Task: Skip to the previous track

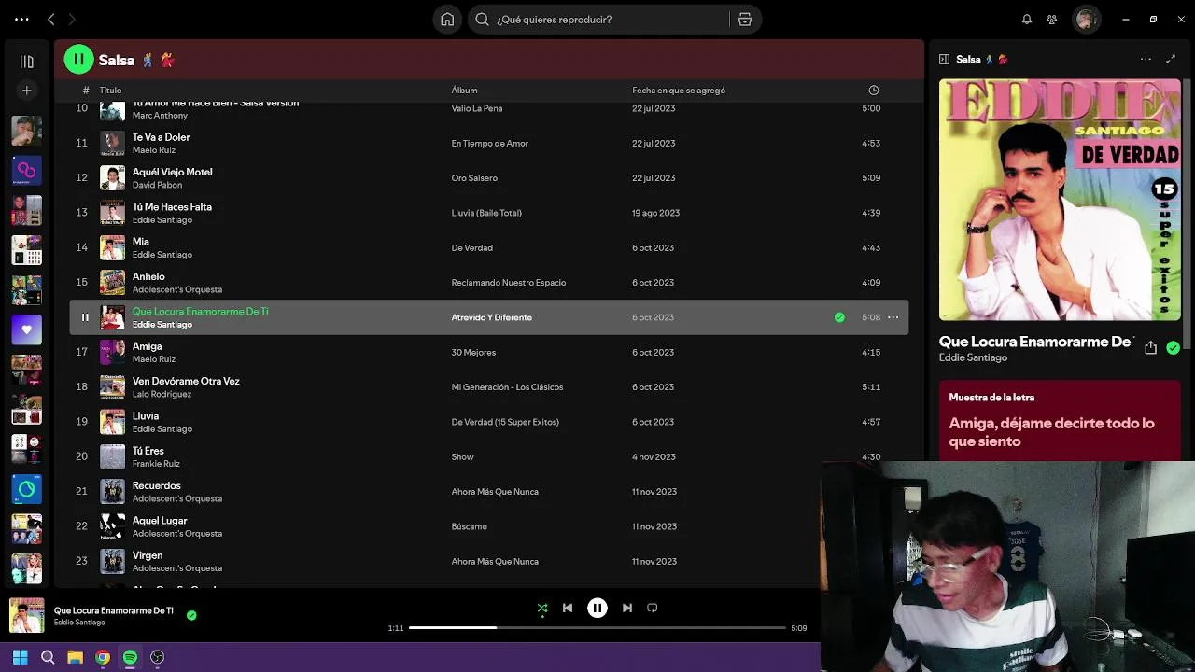Action: [568, 608]
